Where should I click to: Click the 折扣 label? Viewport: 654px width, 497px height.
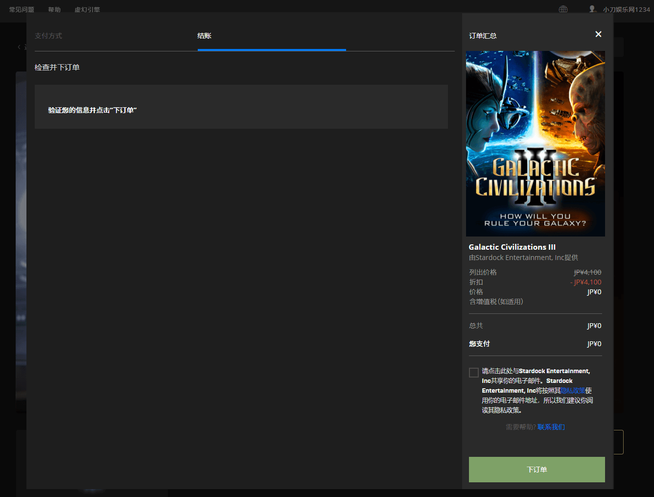(476, 282)
